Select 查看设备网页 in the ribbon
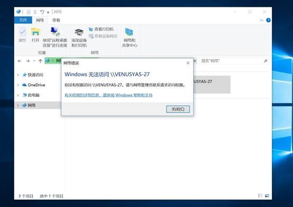 [x=103, y=36]
